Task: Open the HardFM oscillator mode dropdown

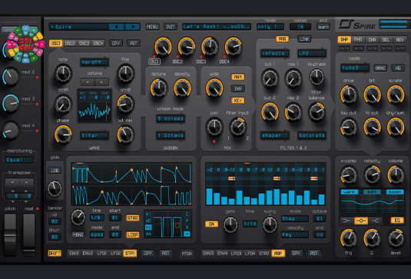Action: 94,62
